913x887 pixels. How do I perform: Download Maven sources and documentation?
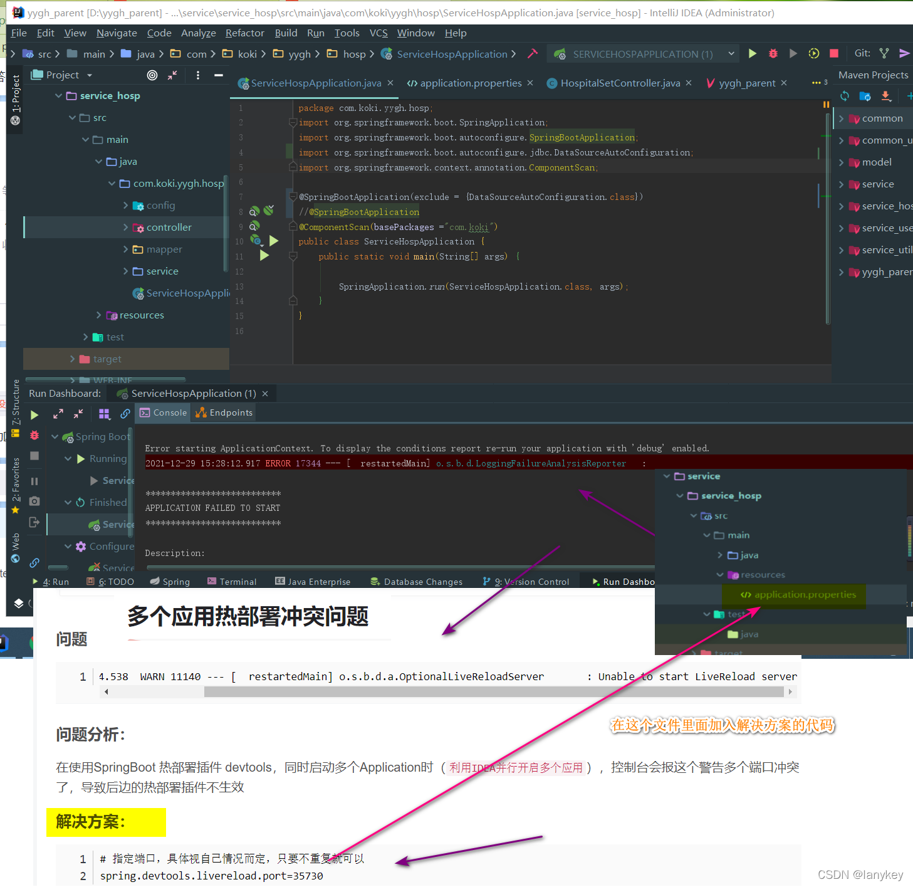[x=886, y=96]
